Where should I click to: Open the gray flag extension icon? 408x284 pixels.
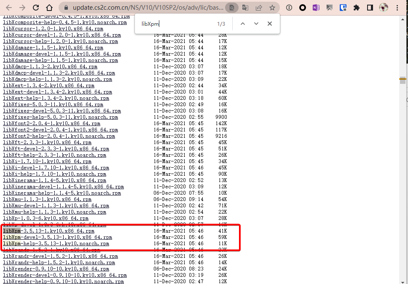click(330, 8)
